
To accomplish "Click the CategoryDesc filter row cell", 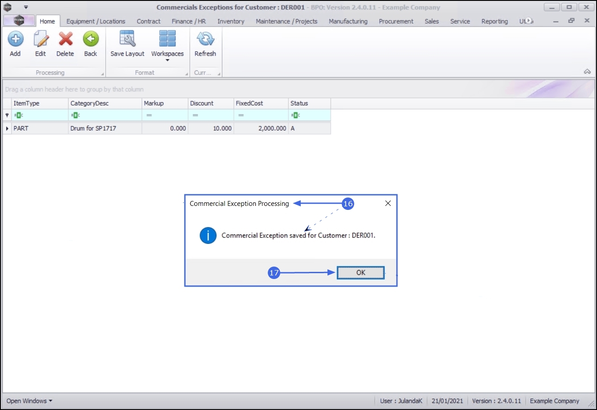I will (105, 115).
